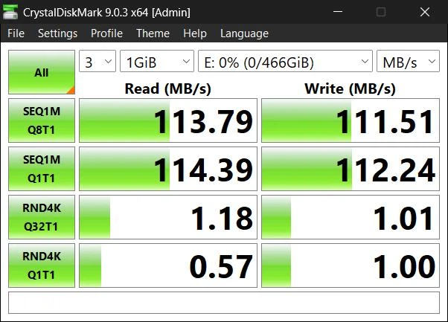Start the RND4K Q1T1 test
Screen dimensions: 448x322
point(42,265)
